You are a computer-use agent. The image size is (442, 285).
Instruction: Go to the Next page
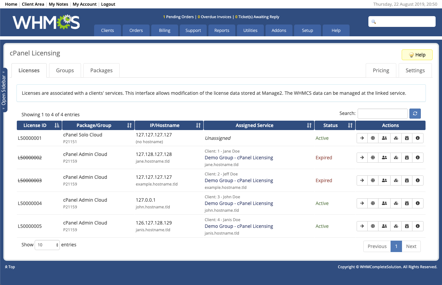pos(411,246)
